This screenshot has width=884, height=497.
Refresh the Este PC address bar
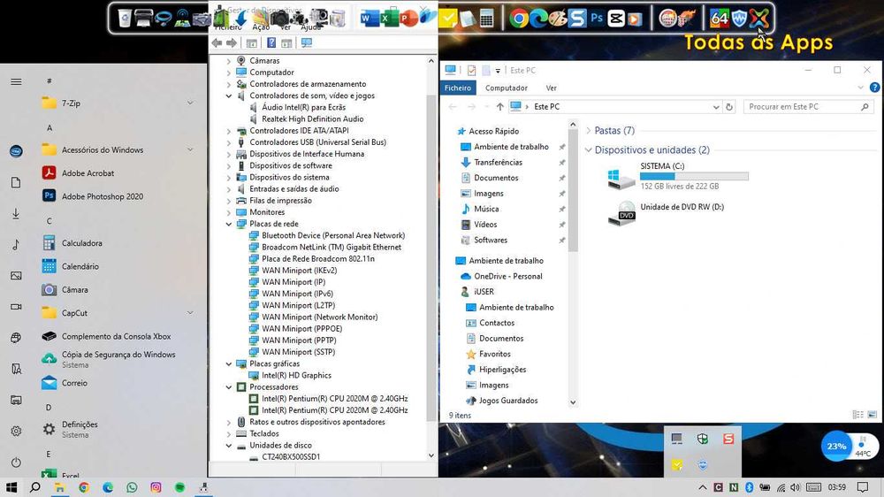pyautogui.click(x=729, y=107)
